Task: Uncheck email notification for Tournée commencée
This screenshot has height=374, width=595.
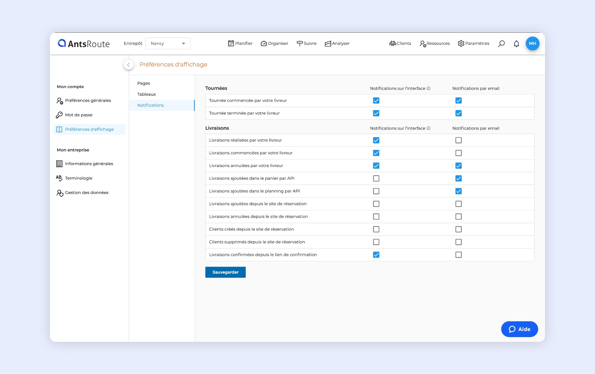Action: click(458, 101)
